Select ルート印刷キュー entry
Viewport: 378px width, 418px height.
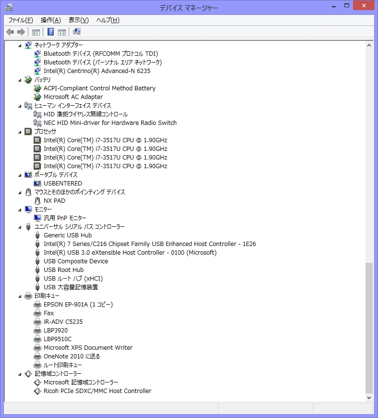[62, 365]
